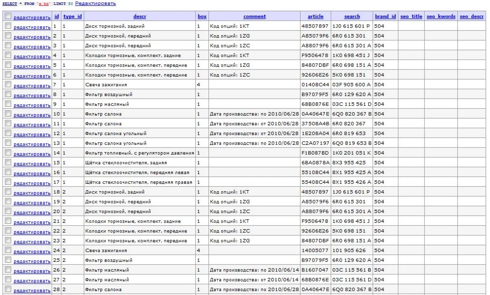Open редактировать link for row id 9
Screen dimensions: 490x295
(32, 105)
